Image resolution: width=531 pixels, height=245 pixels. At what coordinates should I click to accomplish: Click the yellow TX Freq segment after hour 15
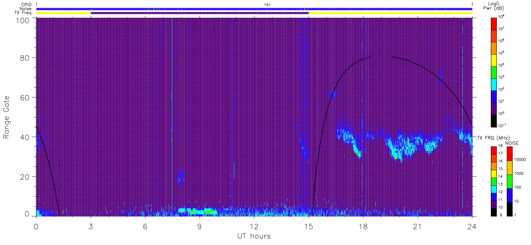[x=390, y=13]
